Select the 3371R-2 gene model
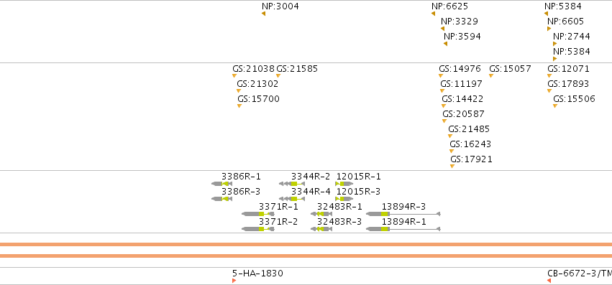Image resolution: width=612 pixels, height=285 pixels. point(258,229)
